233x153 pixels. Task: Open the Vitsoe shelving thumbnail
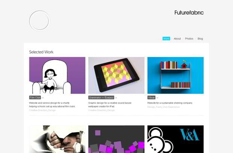pyautogui.click(x=176, y=75)
